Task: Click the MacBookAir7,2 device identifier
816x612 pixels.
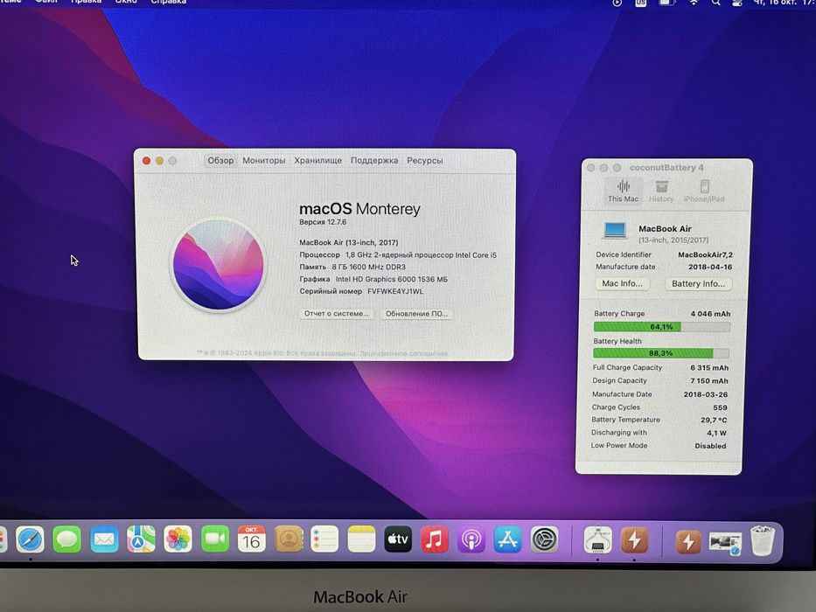Action: pyautogui.click(x=705, y=254)
